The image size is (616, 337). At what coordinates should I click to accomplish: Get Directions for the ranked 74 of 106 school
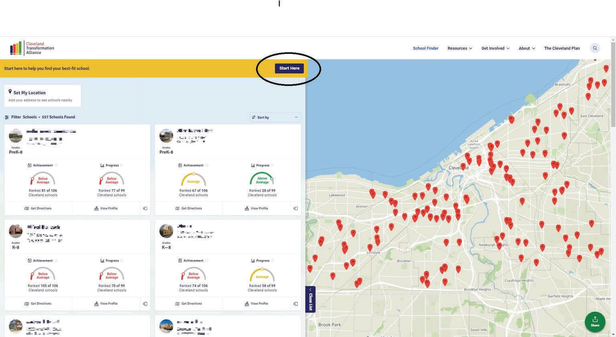coord(188,304)
